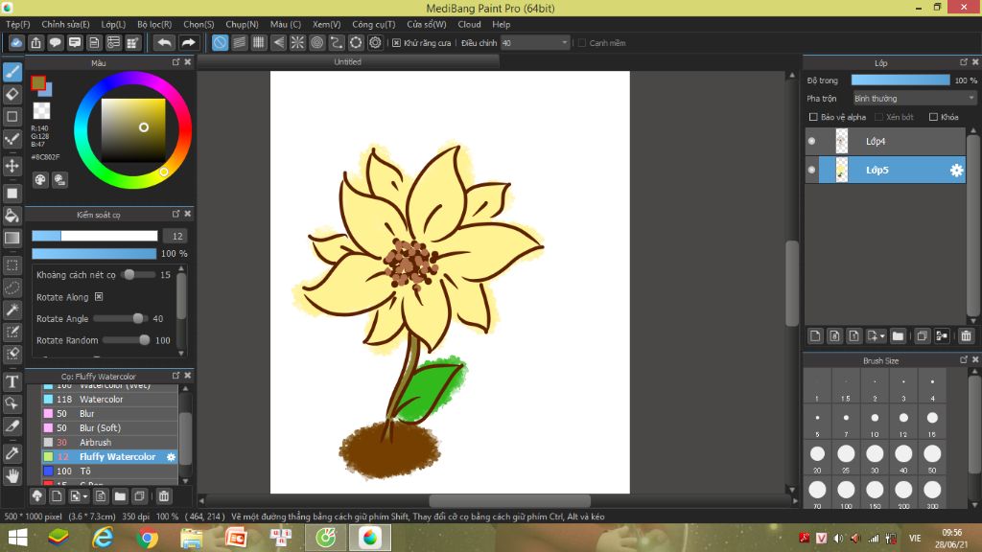The height and width of the screenshot is (552, 982).
Task: Click the Redo arrow in toolbar
Action: (x=188, y=42)
